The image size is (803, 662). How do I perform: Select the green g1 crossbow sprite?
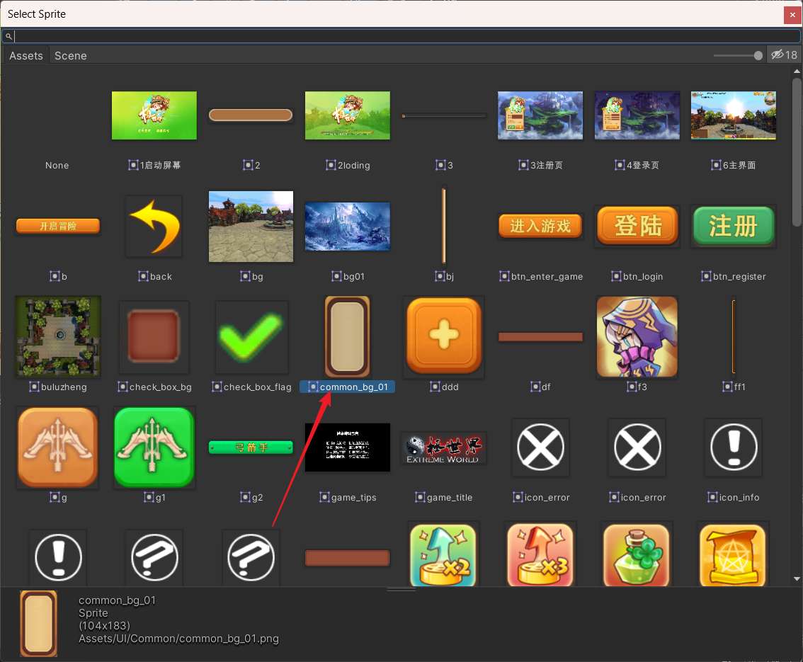[154, 447]
